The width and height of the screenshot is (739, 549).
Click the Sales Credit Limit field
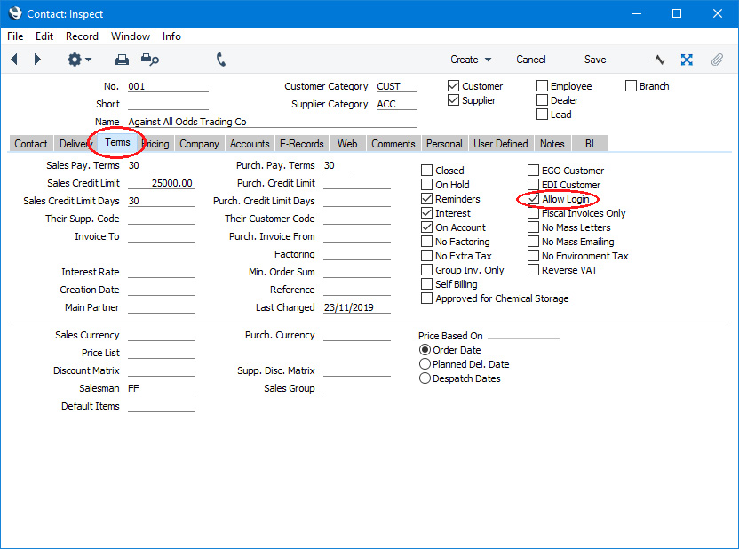161,183
